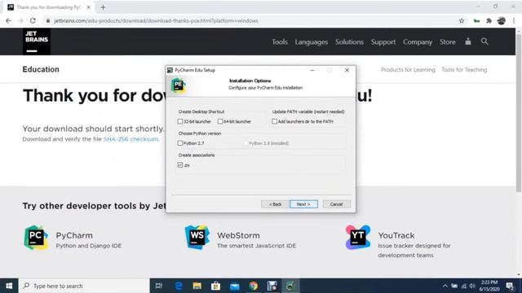
Task: Click the Windows search box
Action: [84, 286]
